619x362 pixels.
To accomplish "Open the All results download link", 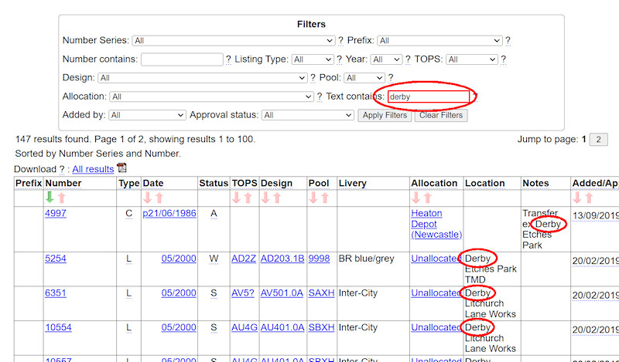I will 93,169.
